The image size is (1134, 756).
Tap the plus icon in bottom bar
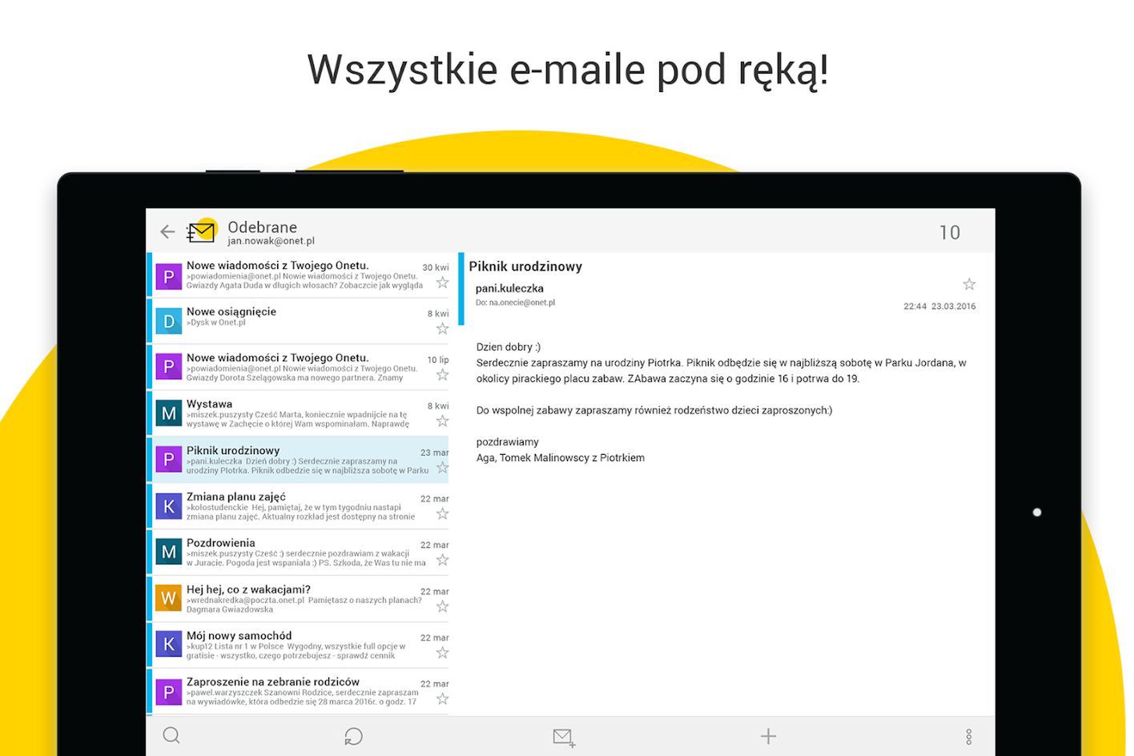point(768,736)
